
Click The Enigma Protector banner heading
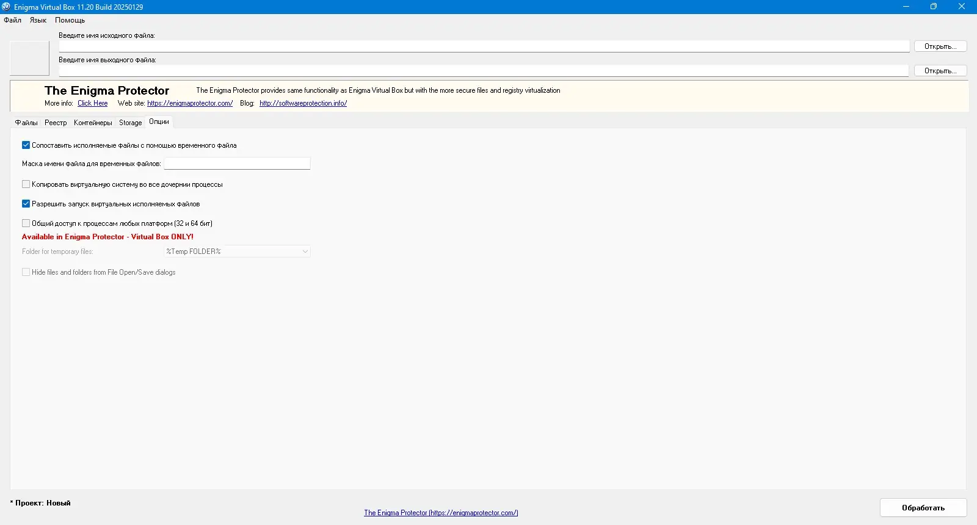tap(107, 90)
